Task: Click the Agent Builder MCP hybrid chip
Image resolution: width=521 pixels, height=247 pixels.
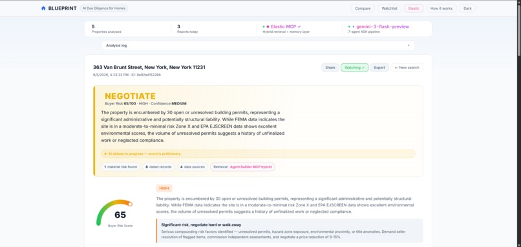Action: click(242, 167)
